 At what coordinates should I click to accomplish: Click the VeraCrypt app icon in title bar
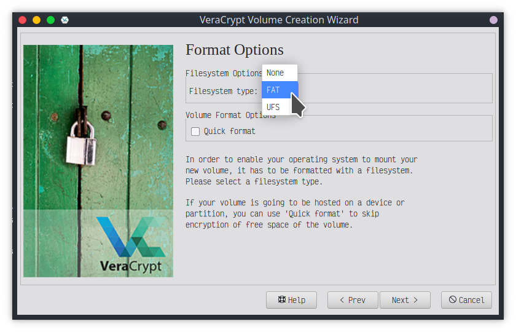[65, 20]
